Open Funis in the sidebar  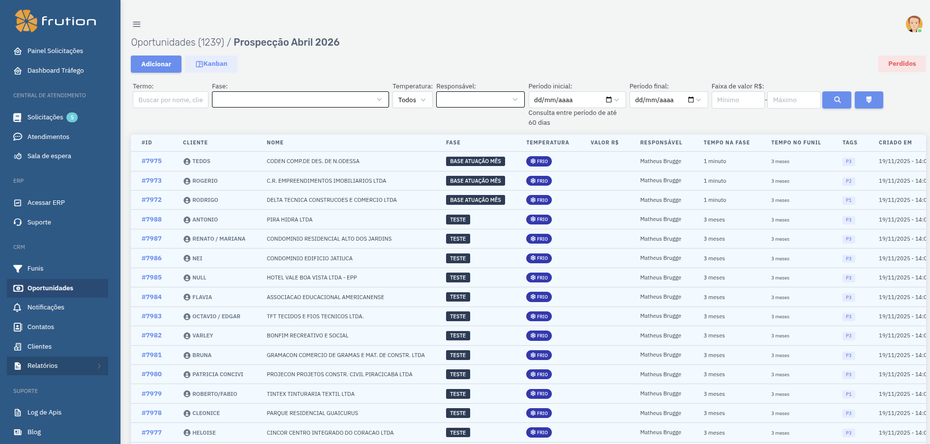pyautogui.click(x=35, y=269)
